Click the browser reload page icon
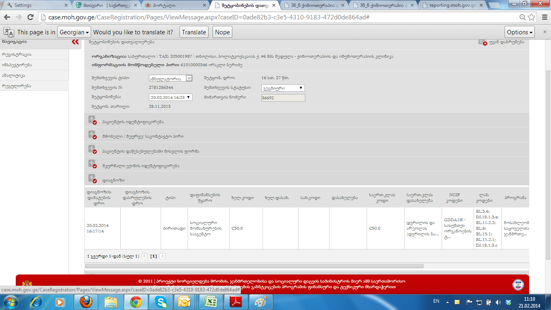 [30, 17]
